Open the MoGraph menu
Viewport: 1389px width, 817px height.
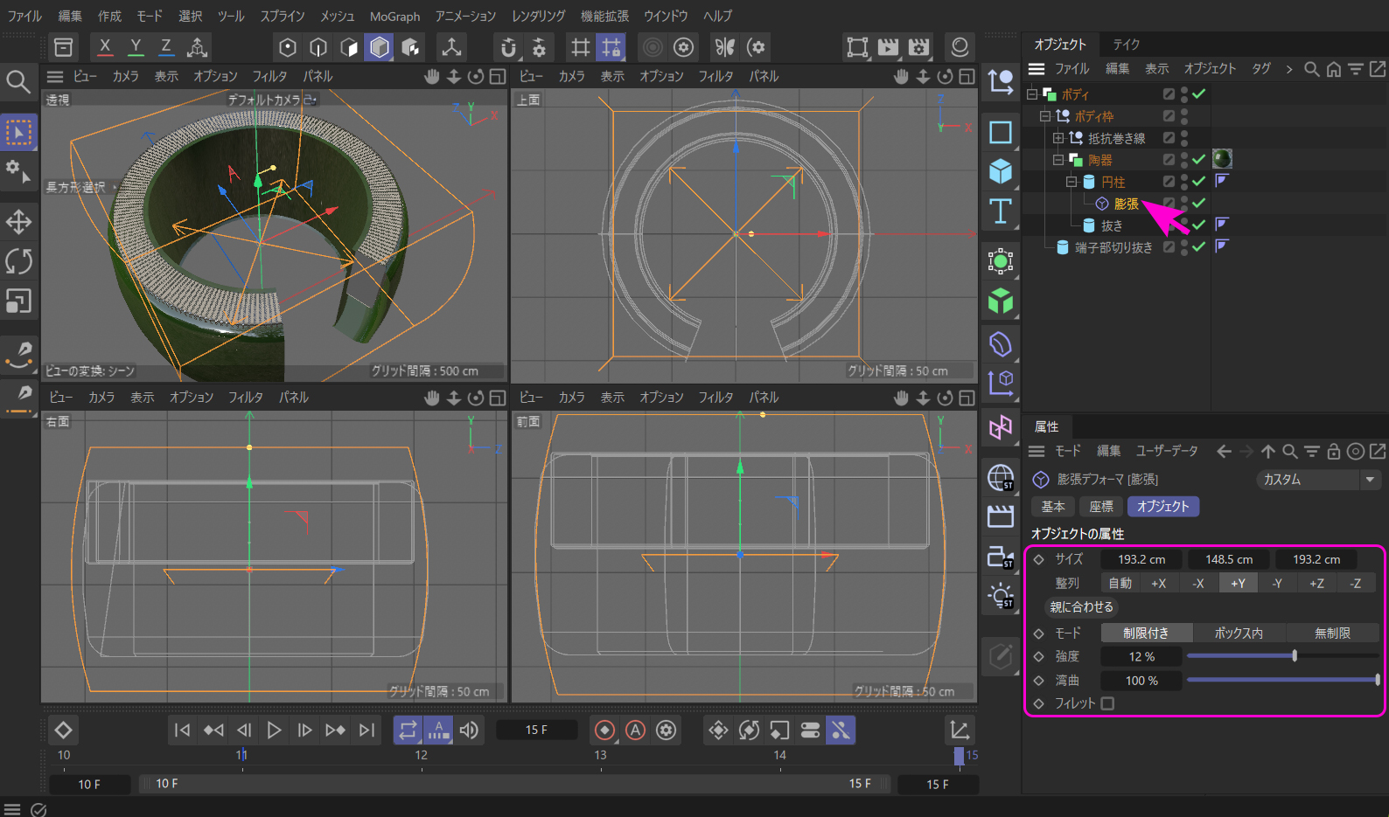point(394,17)
